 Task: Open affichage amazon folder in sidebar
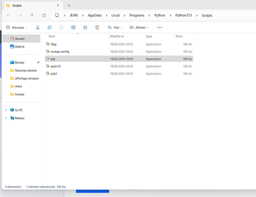[21, 78]
